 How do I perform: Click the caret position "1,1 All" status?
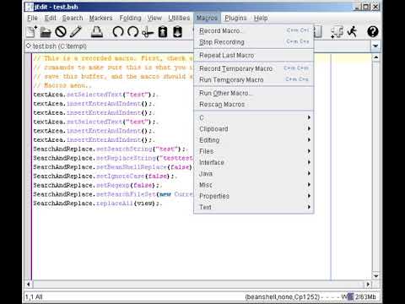pyautogui.click(x=34, y=297)
